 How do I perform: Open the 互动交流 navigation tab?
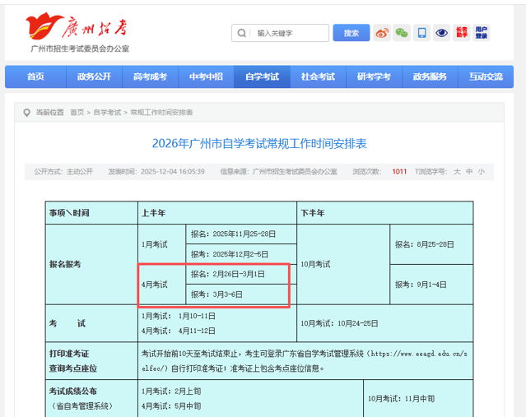tap(486, 76)
